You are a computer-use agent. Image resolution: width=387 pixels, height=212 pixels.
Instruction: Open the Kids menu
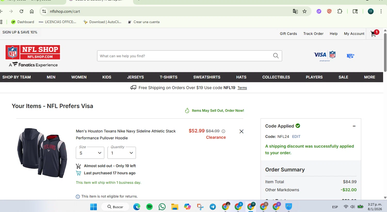pyautogui.click(x=107, y=77)
